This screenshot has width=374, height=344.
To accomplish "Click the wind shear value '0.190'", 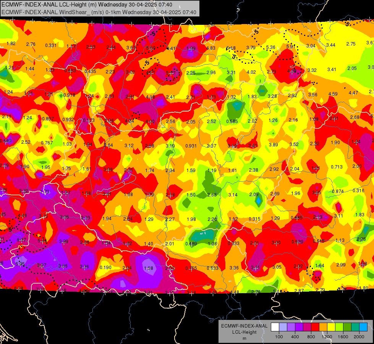I will pyautogui.click(x=106, y=268).
